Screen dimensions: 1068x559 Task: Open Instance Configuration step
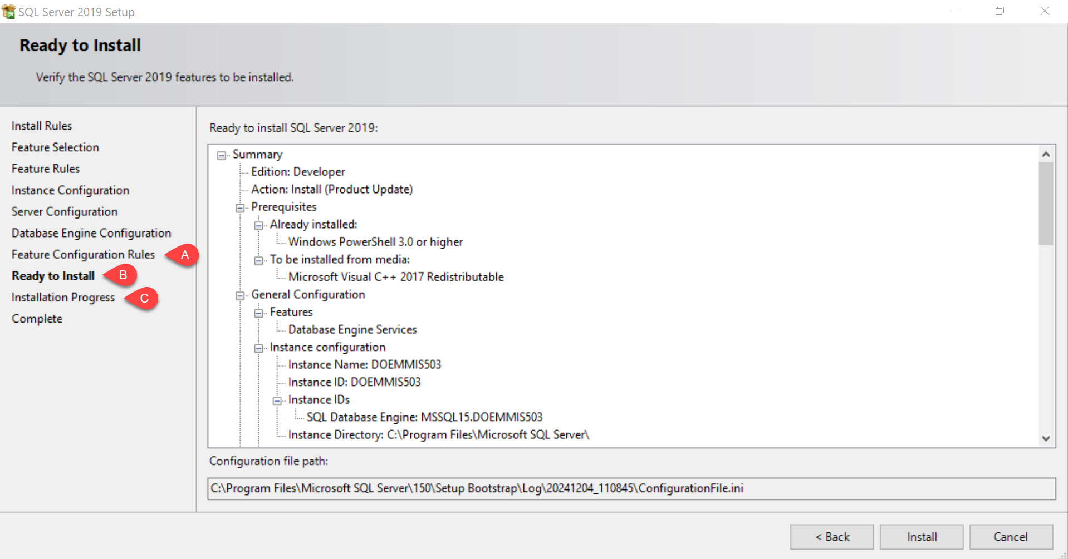click(x=70, y=190)
